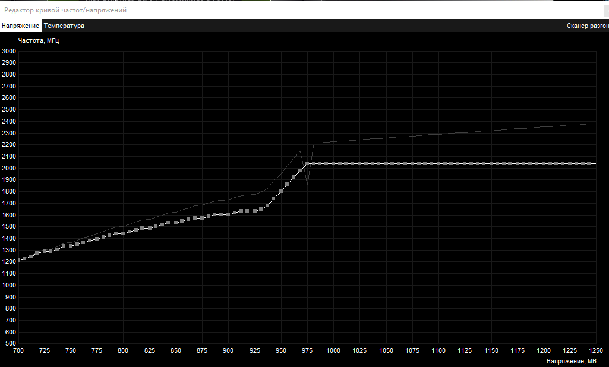Click the 975 voltage axis value

pyautogui.click(x=307, y=350)
